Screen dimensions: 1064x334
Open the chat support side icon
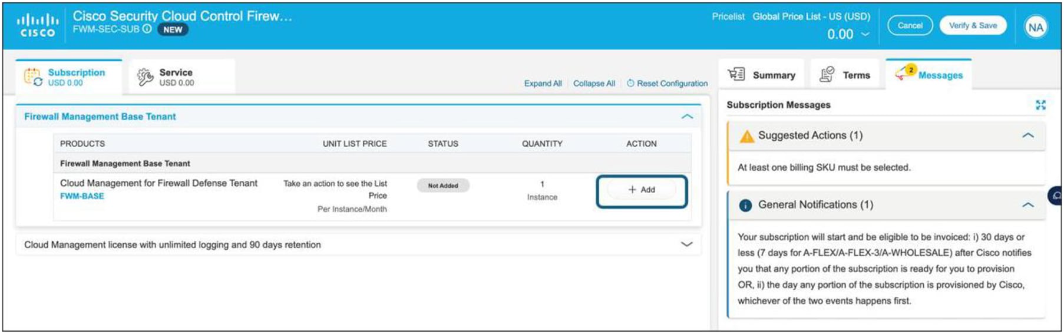[1056, 196]
